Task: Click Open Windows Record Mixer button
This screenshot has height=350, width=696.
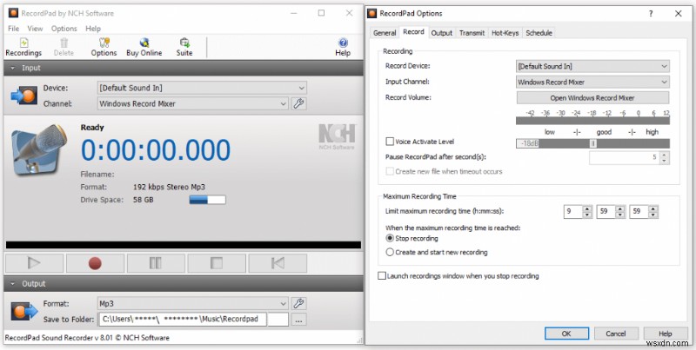Action: [x=592, y=98]
